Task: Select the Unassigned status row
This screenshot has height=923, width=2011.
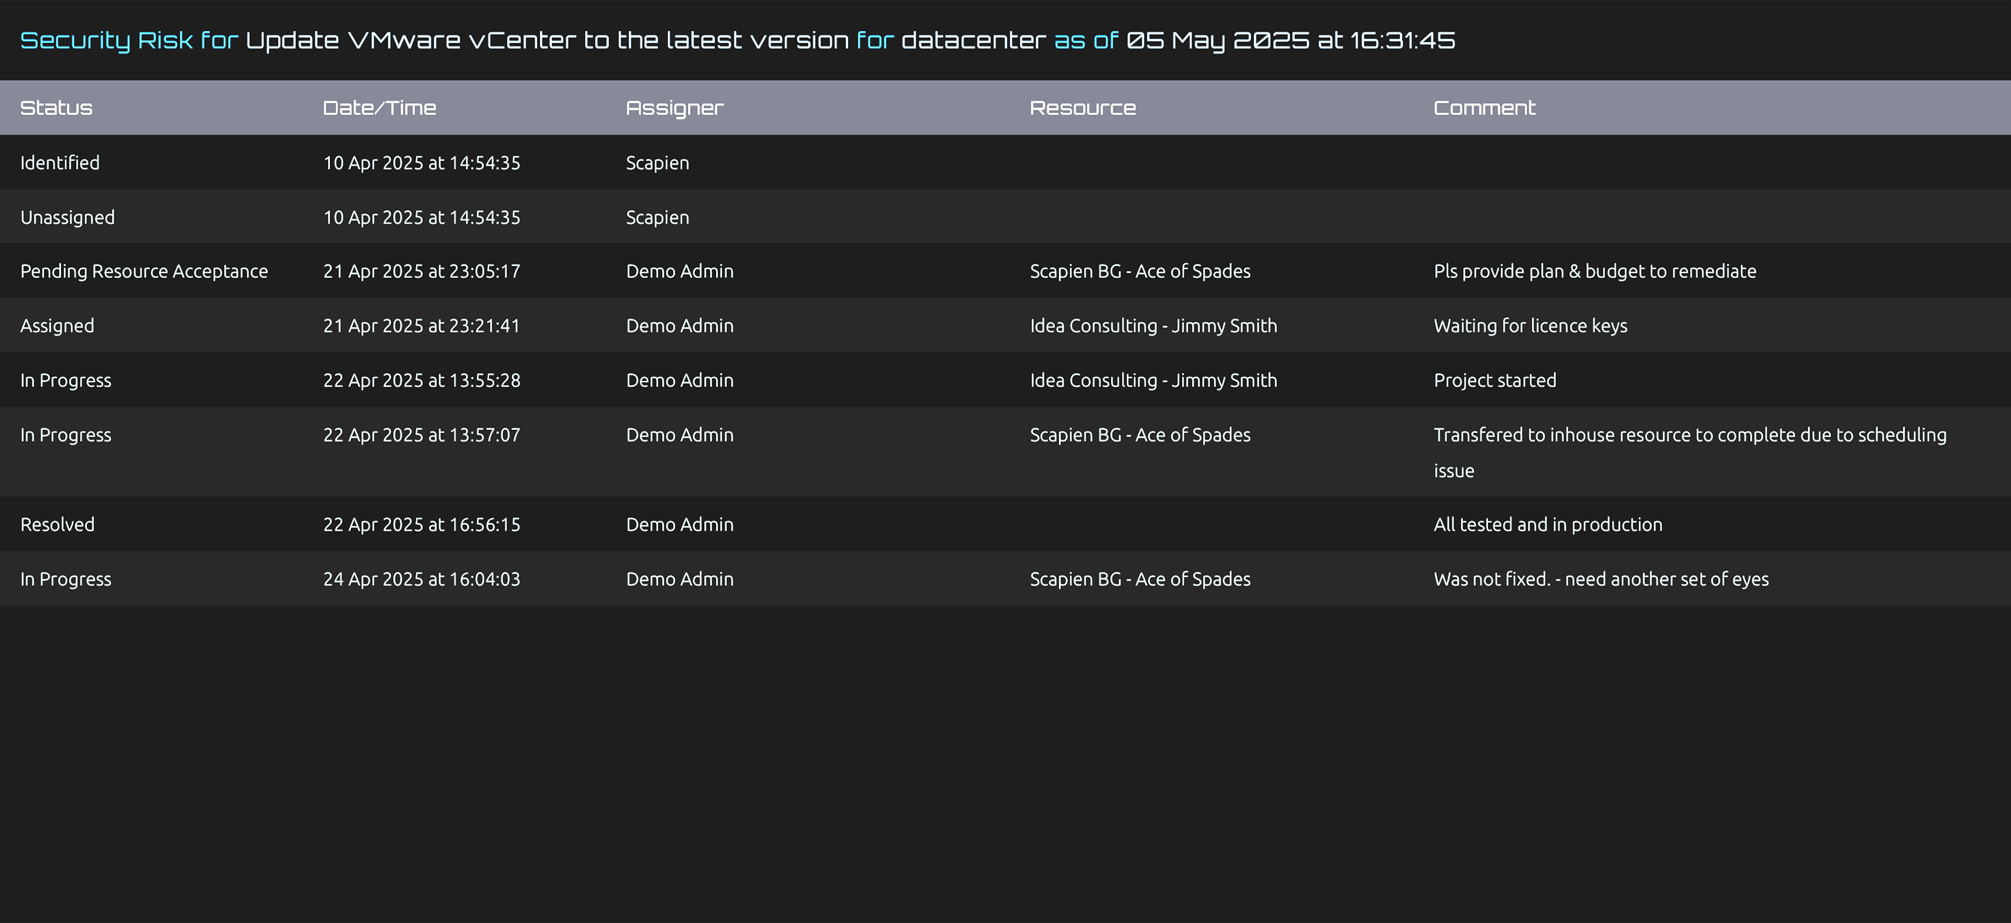Action: pyautogui.click(x=67, y=217)
